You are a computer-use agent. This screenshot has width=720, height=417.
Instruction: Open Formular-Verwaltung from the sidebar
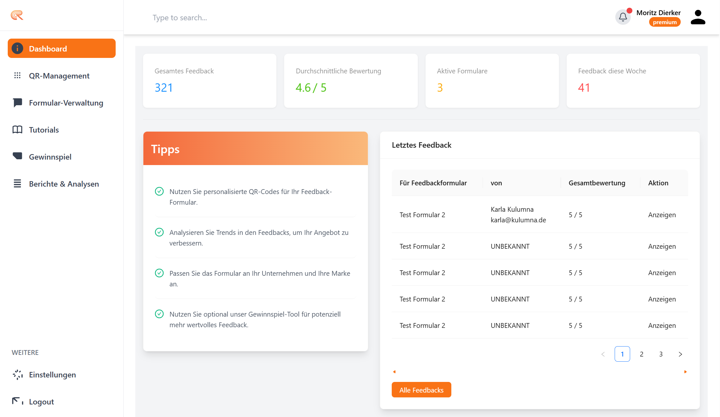pos(66,103)
